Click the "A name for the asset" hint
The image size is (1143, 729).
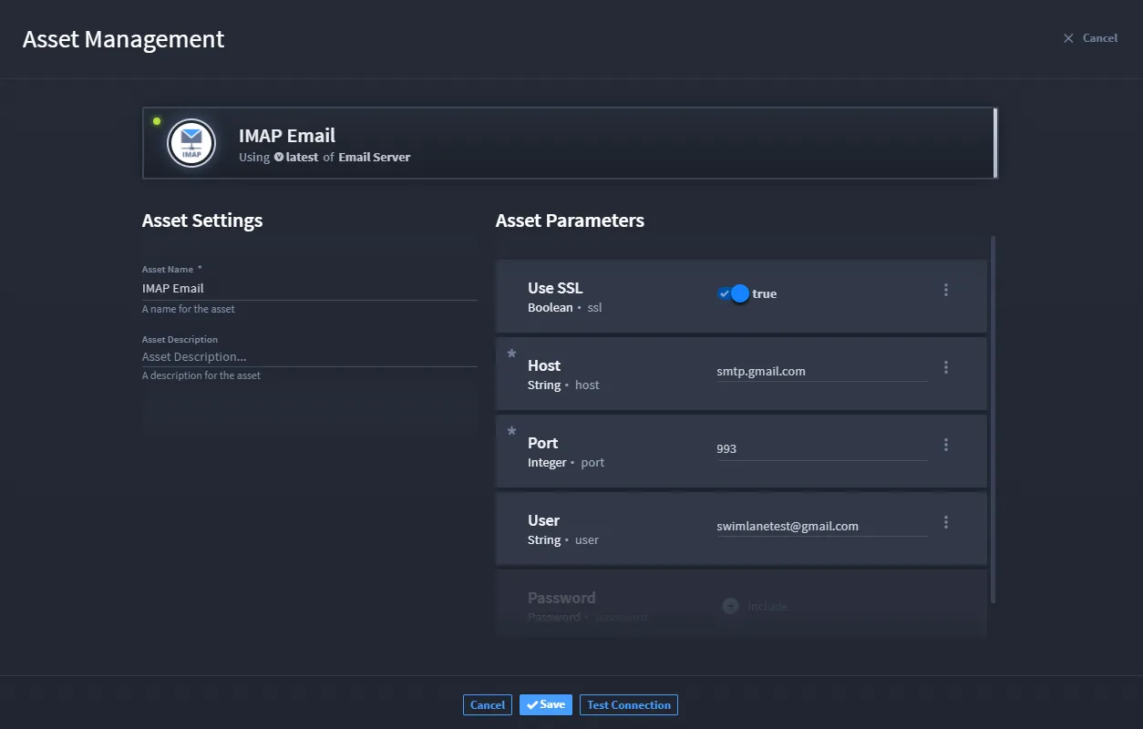(x=189, y=309)
